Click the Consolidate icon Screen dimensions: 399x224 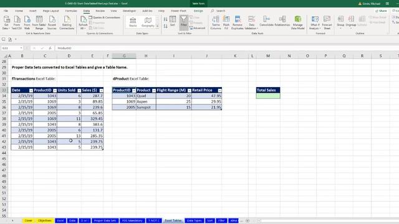266,21
